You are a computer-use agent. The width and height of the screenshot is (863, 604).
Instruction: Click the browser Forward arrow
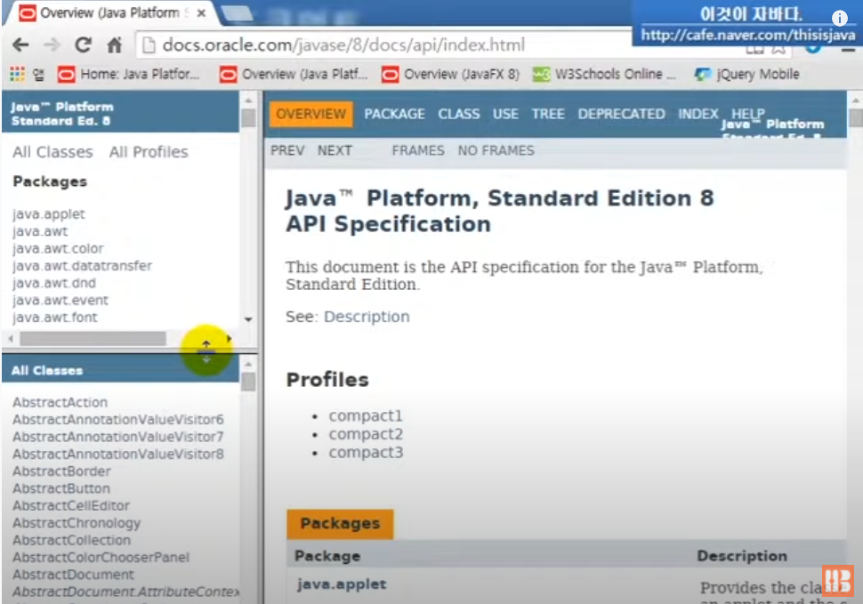click(x=52, y=45)
